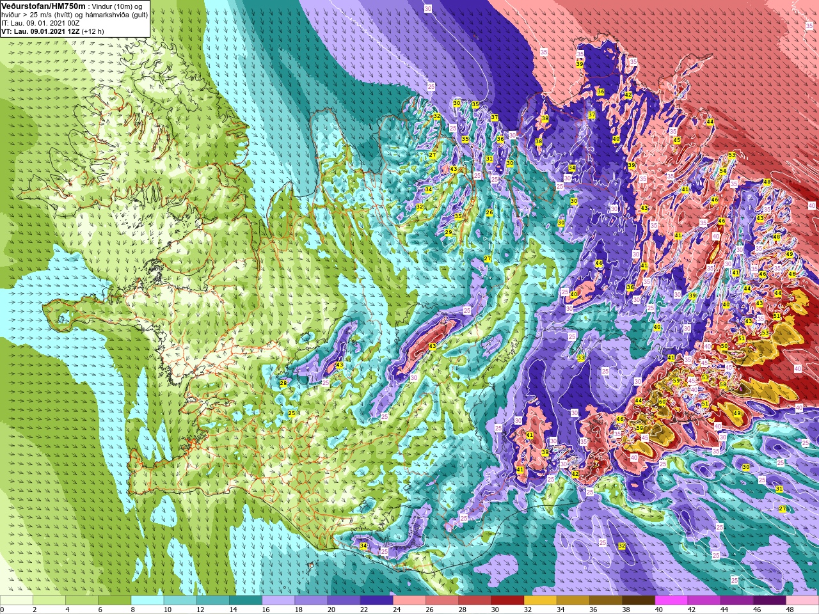This screenshot has width=819, height=614.
Task: Click the legend scale value 36
Action: pyautogui.click(x=593, y=610)
